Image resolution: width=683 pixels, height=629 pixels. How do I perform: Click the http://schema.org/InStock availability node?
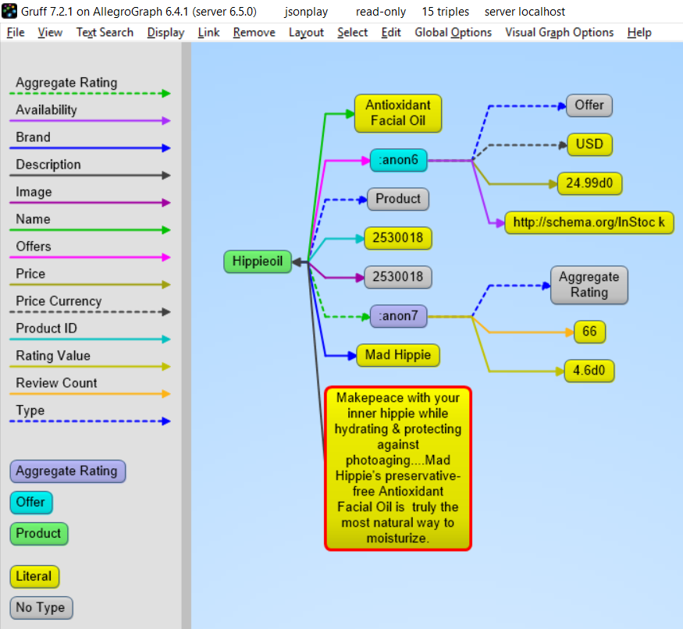tap(589, 222)
